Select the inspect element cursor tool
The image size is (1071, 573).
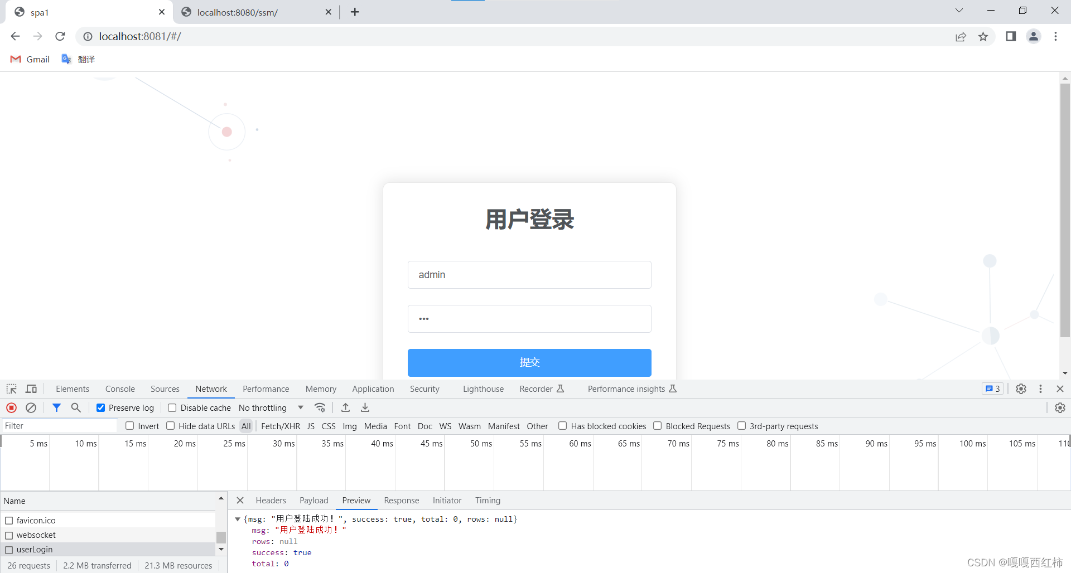pos(11,389)
